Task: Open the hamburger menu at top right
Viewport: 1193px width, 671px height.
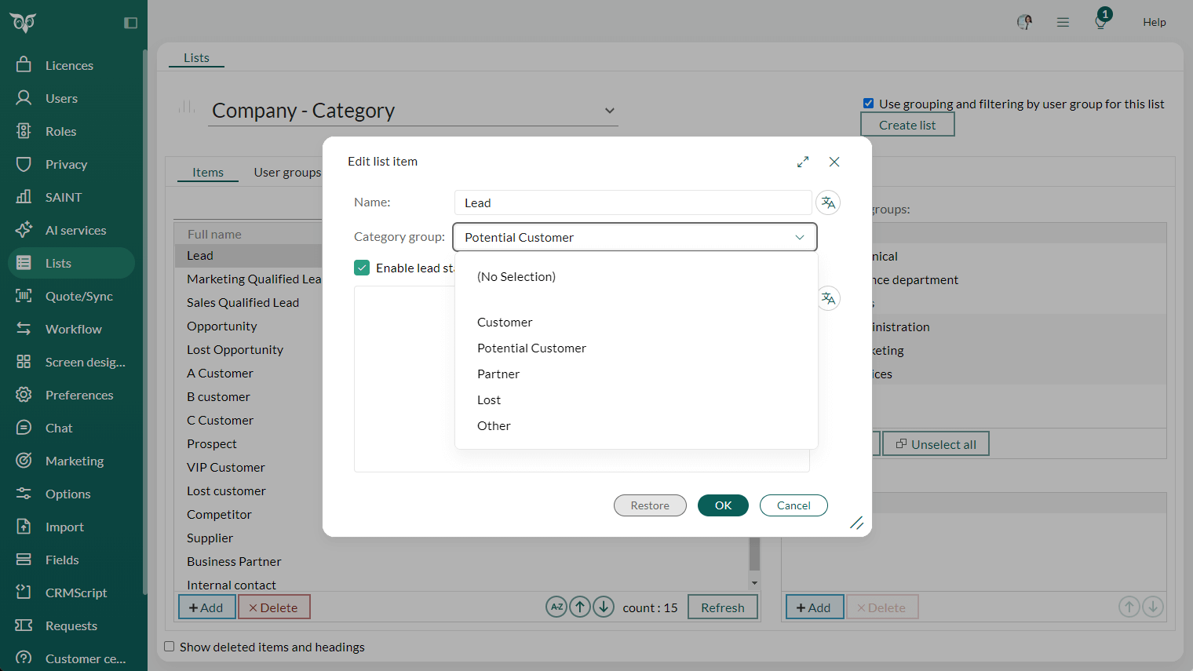Action: 1063,22
